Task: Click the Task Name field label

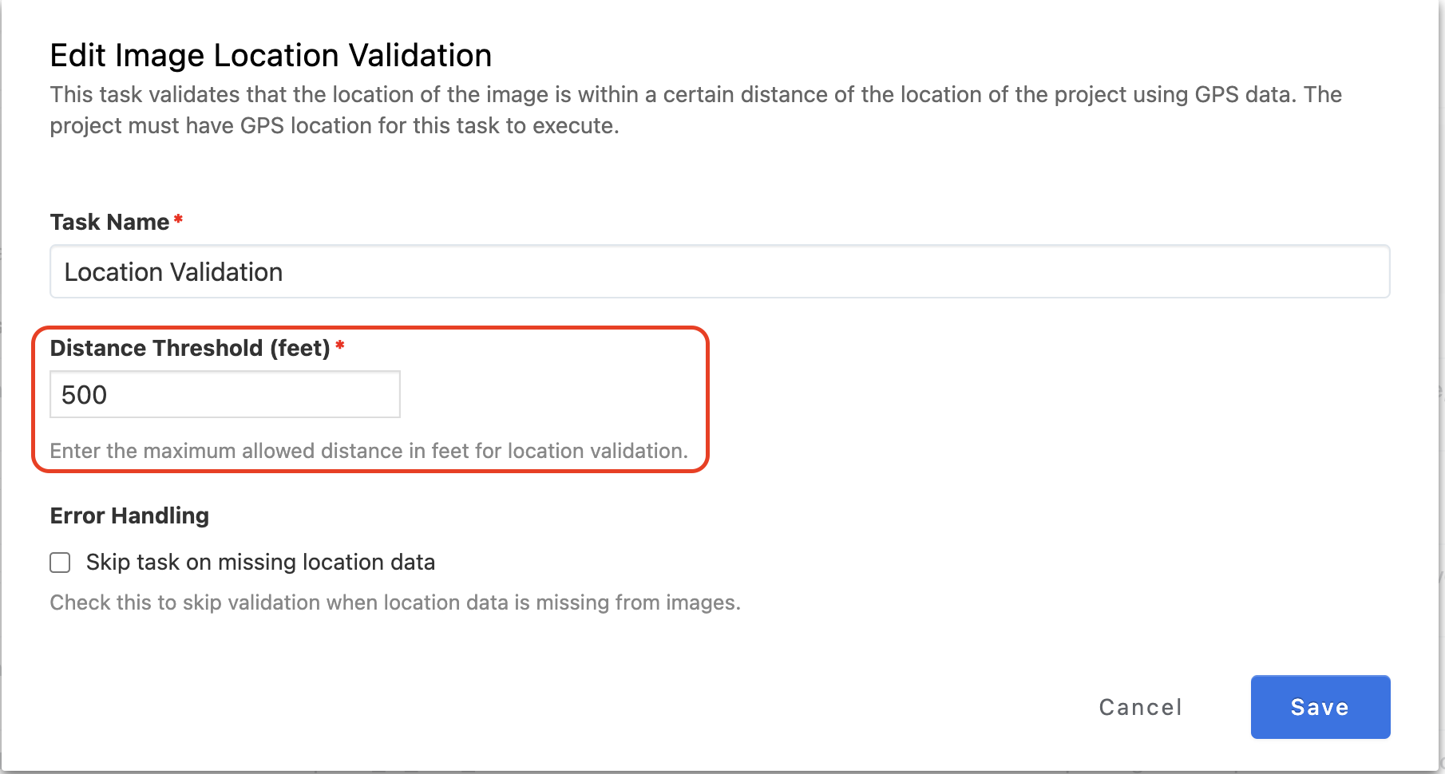Action: (x=109, y=222)
